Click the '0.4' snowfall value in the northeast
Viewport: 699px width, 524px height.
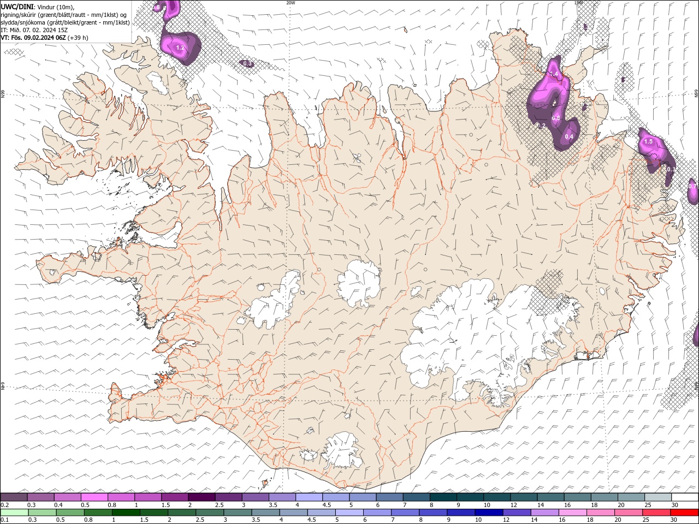(x=568, y=136)
